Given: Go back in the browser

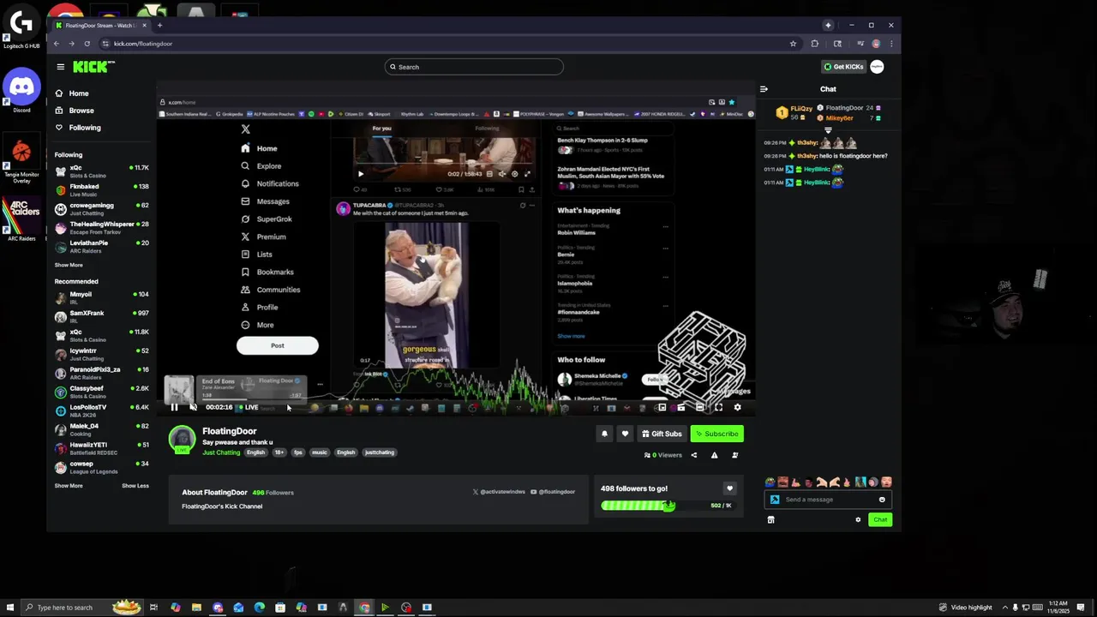Looking at the screenshot, I should pyautogui.click(x=57, y=44).
